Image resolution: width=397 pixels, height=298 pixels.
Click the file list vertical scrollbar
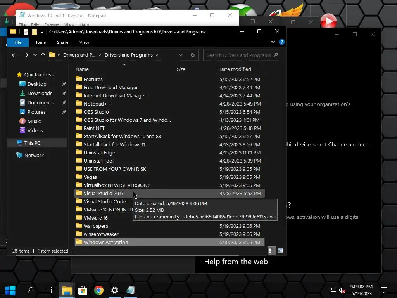point(283,162)
